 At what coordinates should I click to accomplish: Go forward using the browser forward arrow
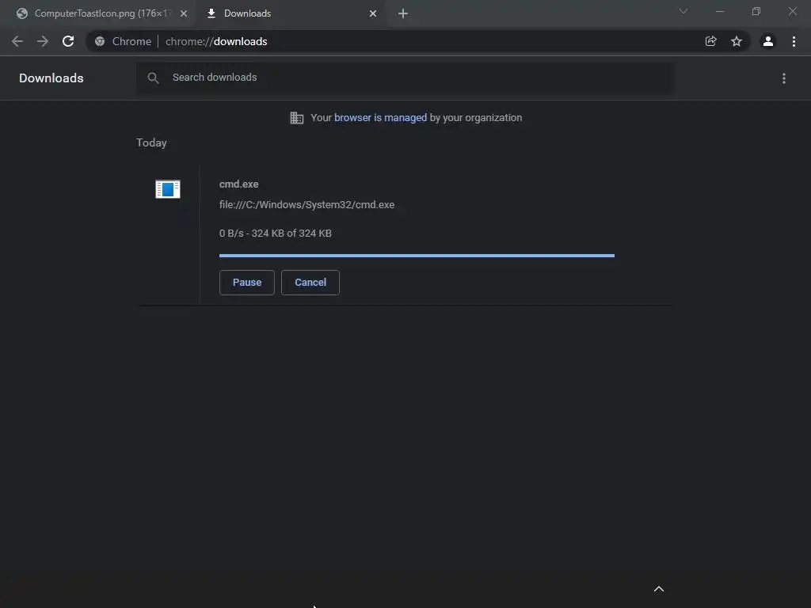click(43, 41)
